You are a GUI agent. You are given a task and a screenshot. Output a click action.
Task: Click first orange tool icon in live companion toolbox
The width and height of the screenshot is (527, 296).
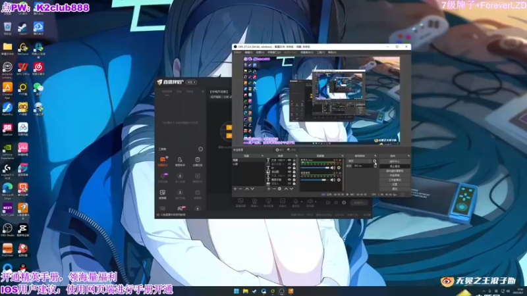(x=163, y=160)
